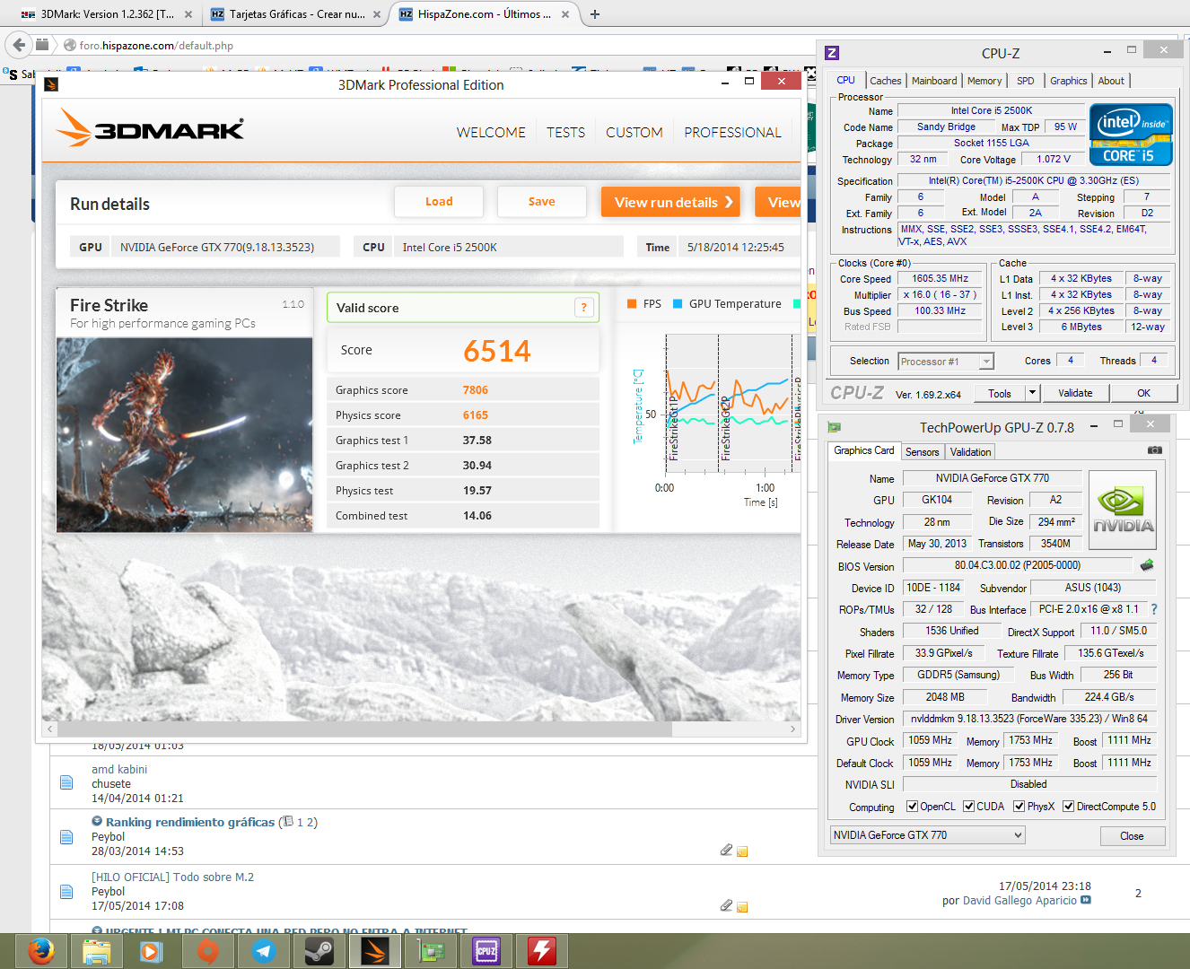Click the Bus Interface question mark icon
1190x969 pixels.
tap(1154, 609)
